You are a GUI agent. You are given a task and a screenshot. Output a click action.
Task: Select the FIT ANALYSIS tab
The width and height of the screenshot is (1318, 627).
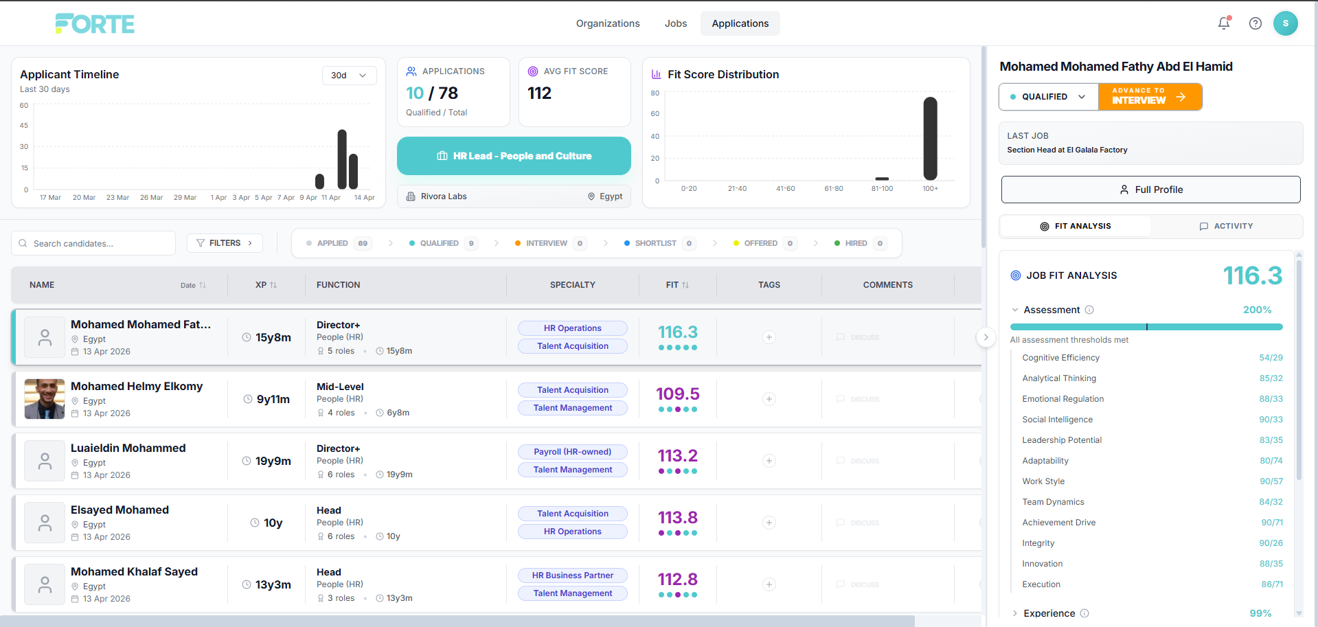click(1076, 226)
